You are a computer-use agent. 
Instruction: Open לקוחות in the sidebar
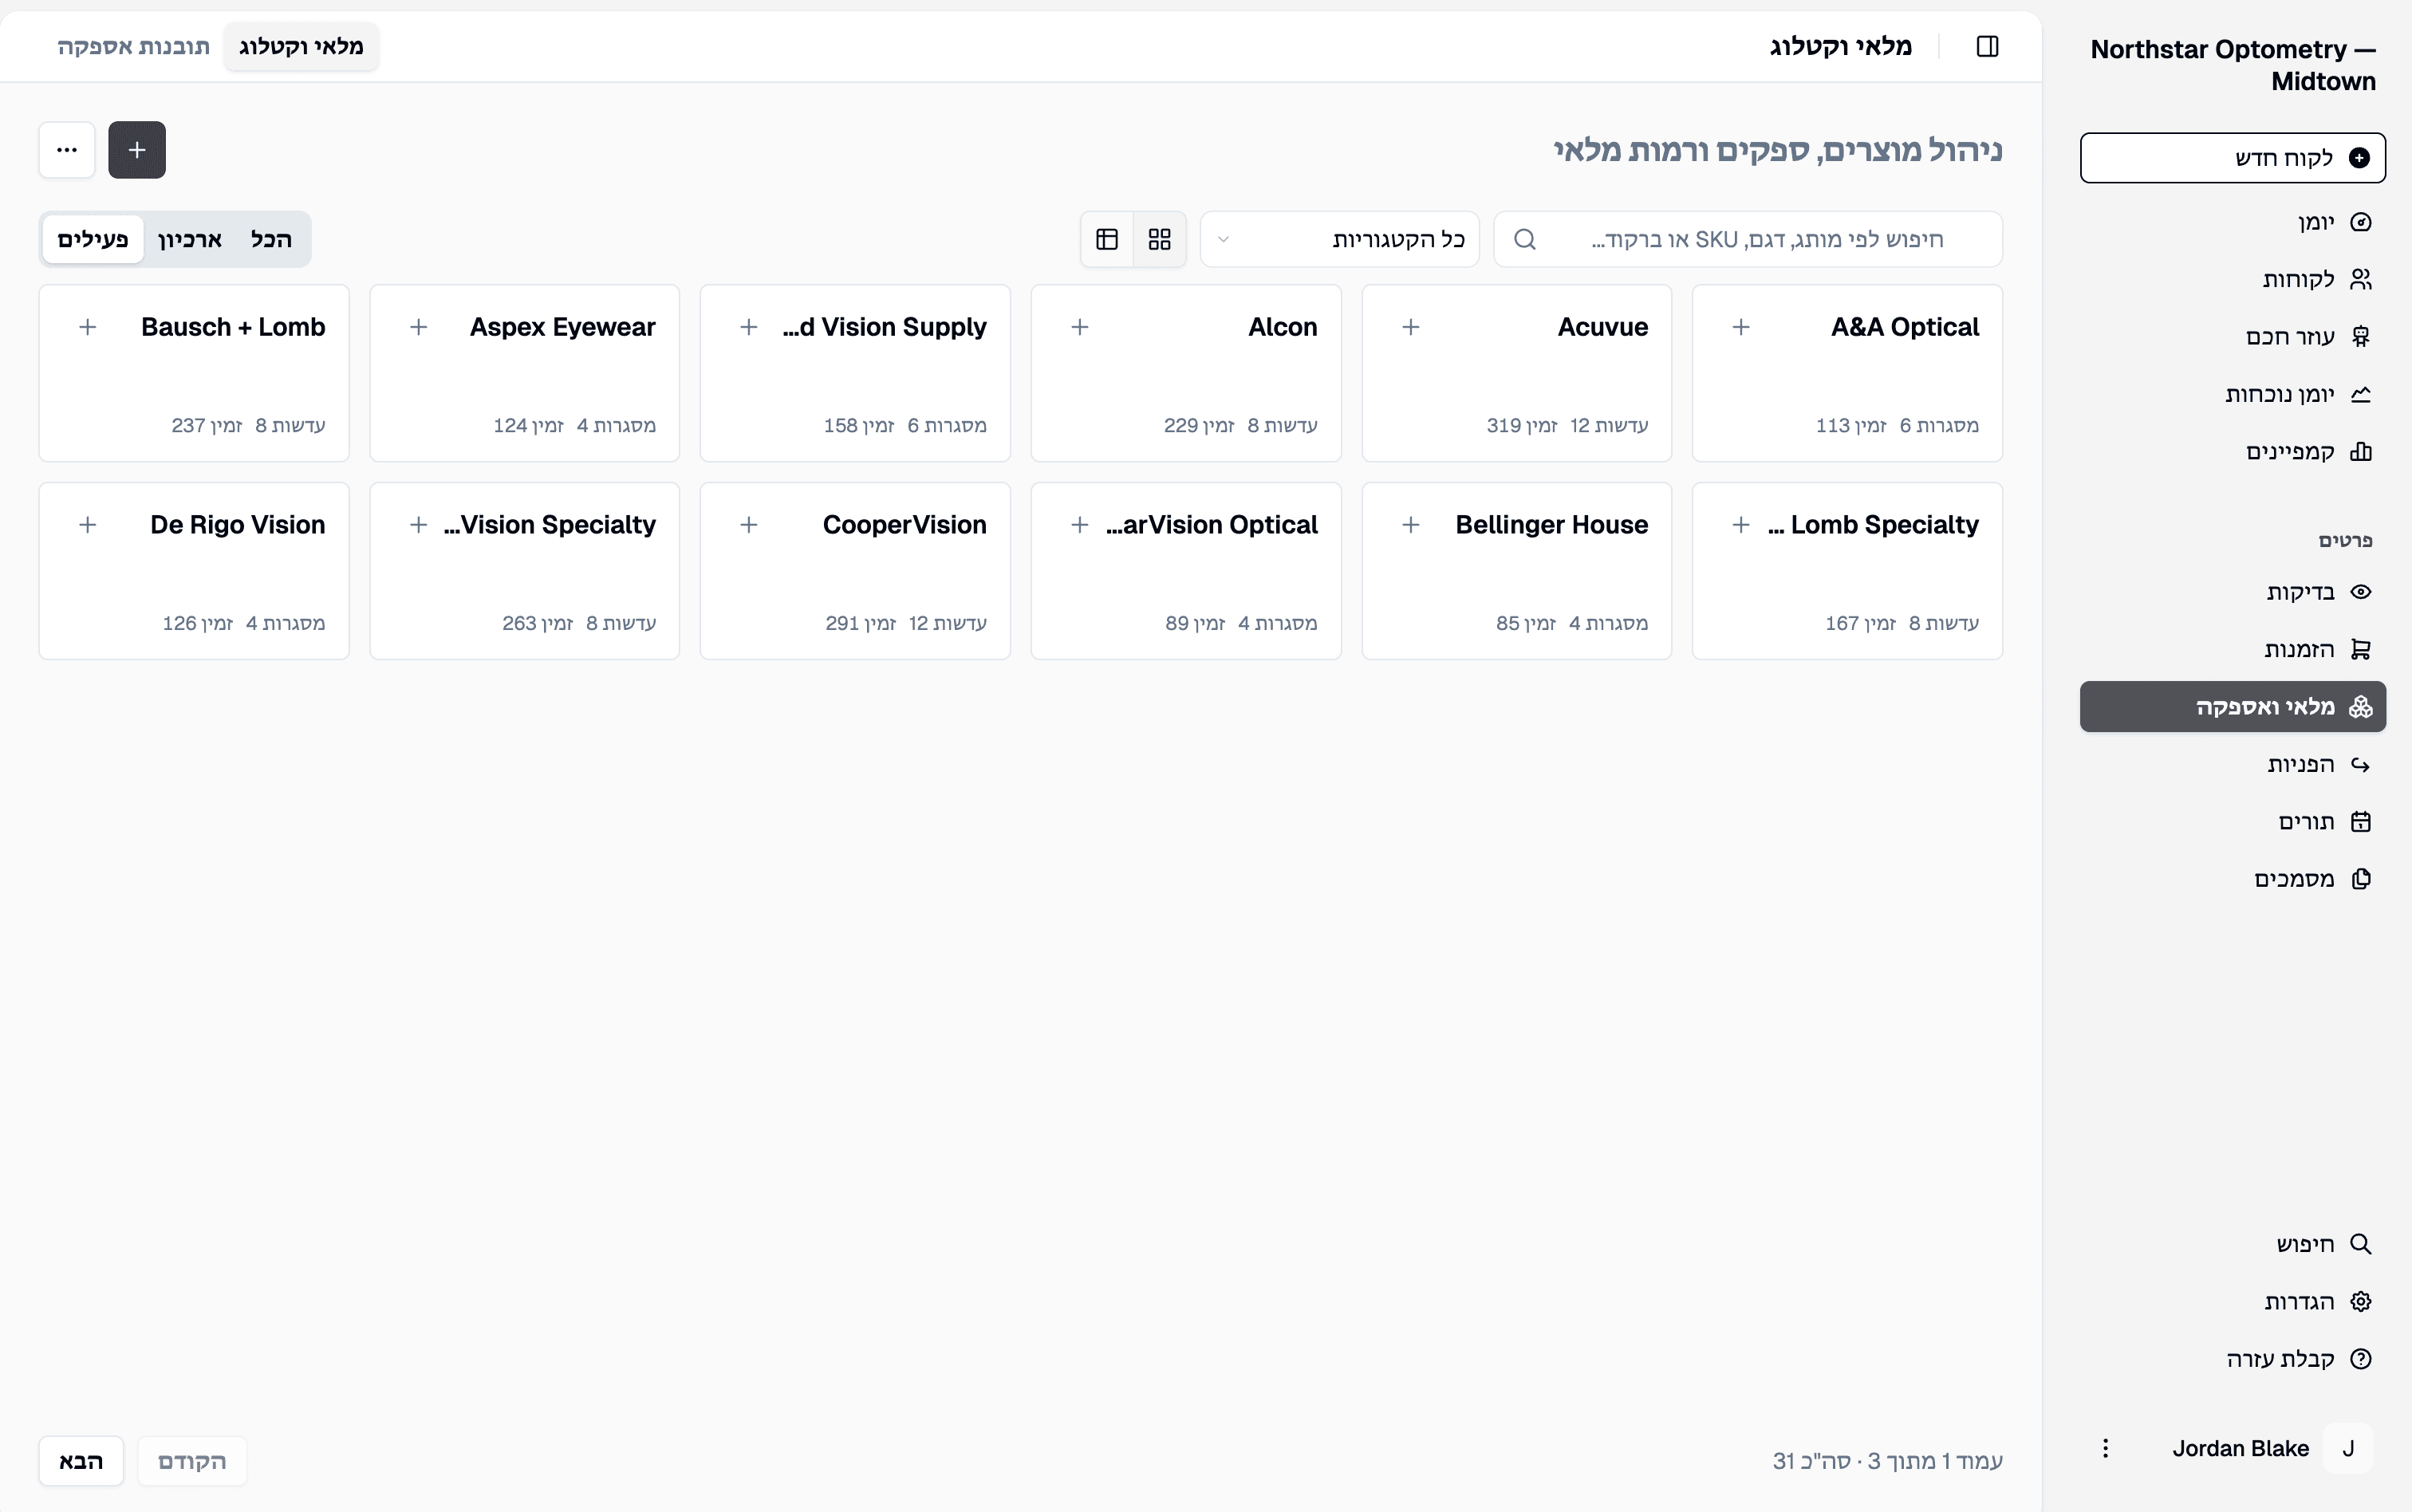[2233, 279]
